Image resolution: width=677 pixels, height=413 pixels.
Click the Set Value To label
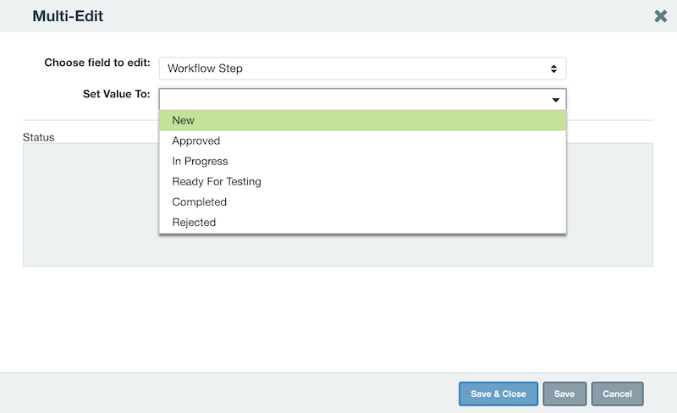click(x=117, y=94)
